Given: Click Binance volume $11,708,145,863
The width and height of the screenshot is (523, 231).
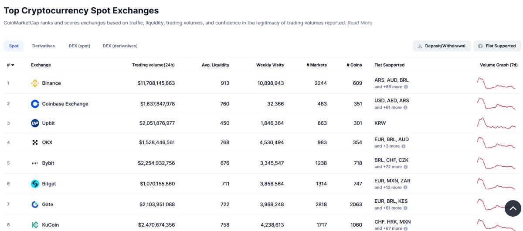Looking at the screenshot, I should coord(156,83).
